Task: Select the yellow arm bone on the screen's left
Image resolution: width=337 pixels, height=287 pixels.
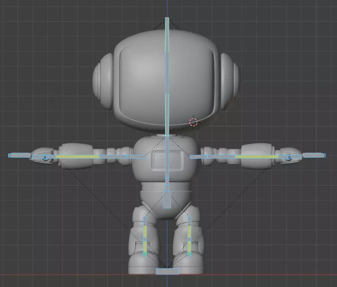Action: (78, 157)
